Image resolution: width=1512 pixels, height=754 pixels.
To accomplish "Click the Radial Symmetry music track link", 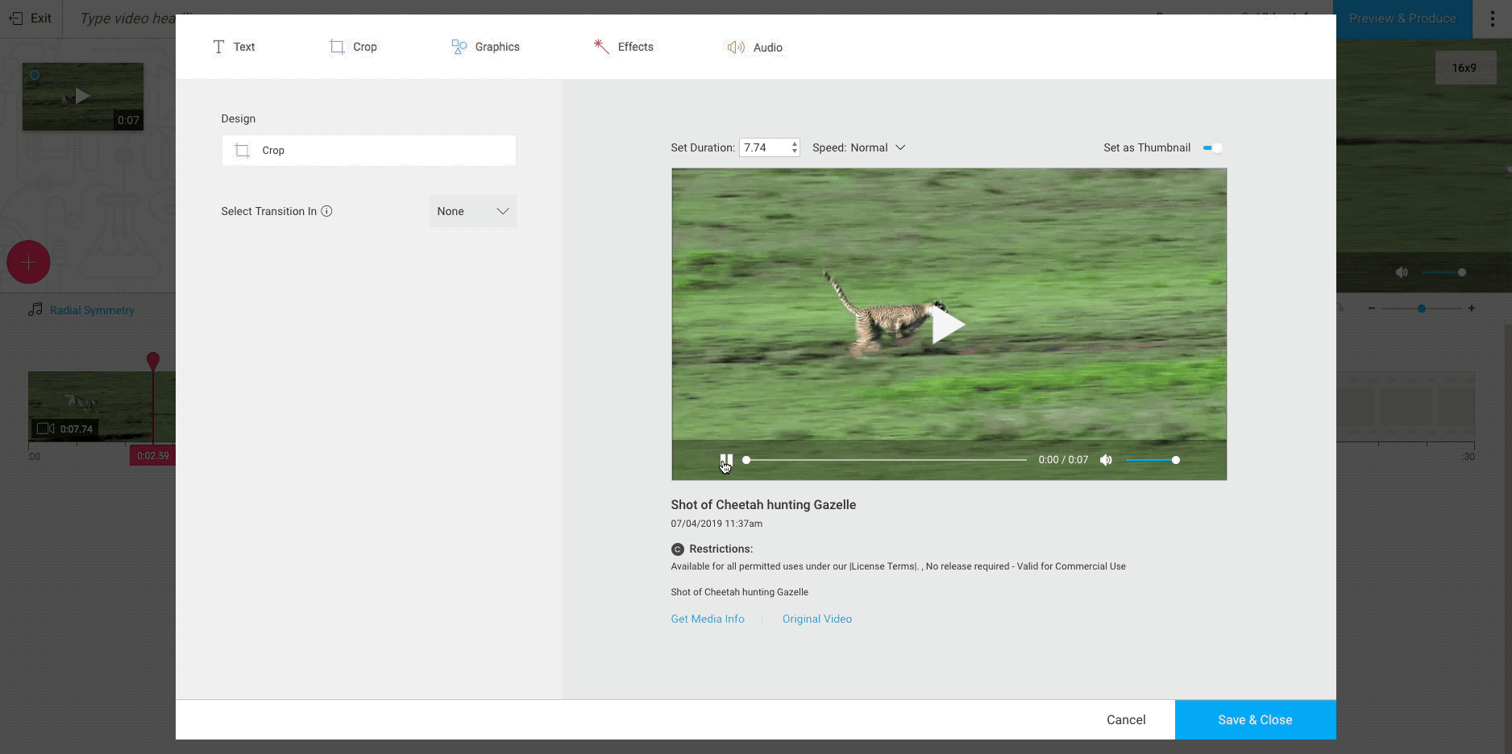I will click(x=92, y=310).
